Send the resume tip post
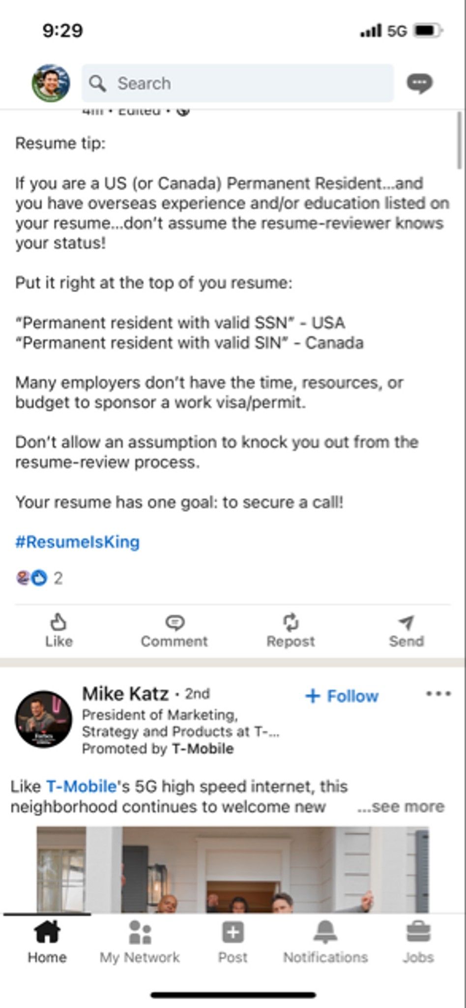 407,630
